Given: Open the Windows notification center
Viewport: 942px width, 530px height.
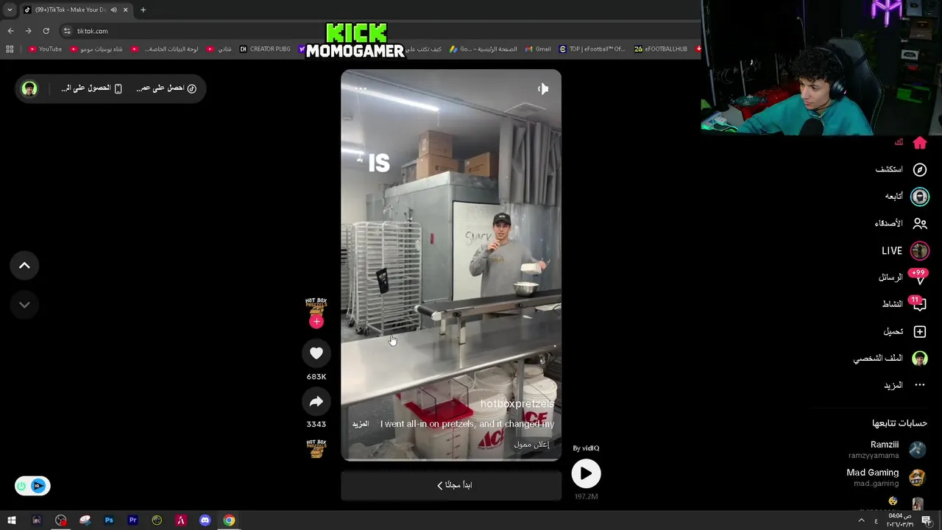Looking at the screenshot, I should (x=927, y=520).
